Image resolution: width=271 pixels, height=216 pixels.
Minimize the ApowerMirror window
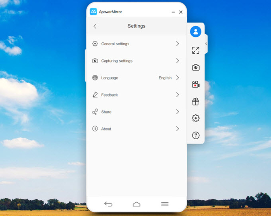tap(173, 12)
